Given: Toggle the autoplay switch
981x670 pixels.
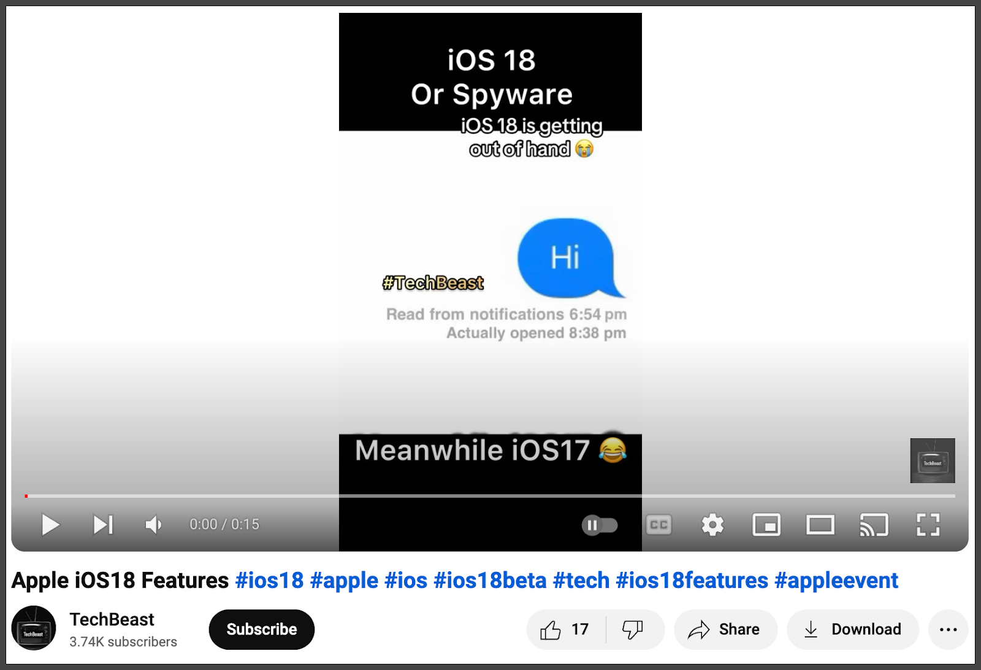Looking at the screenshot, I should [x=600, y=525].
